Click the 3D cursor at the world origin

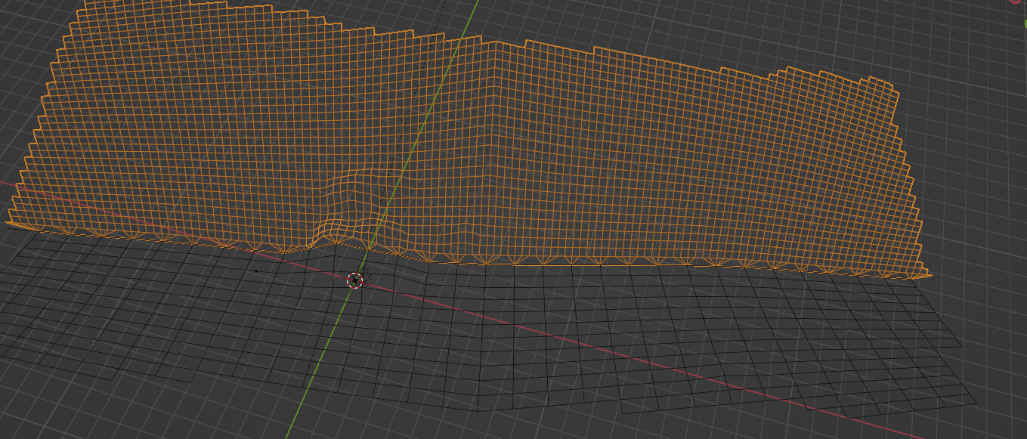coord(354,280)
